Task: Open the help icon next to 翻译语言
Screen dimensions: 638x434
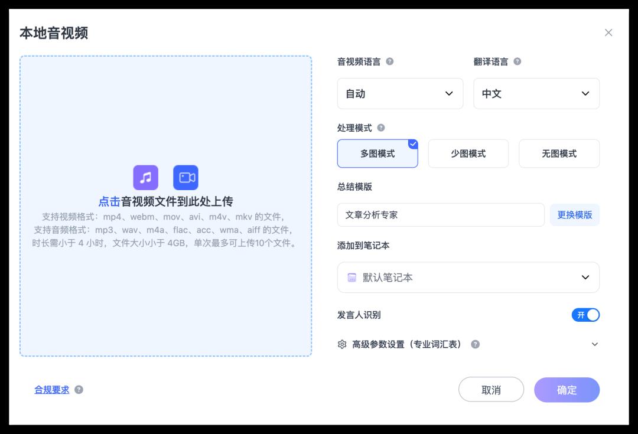Action: coord(518,61)
